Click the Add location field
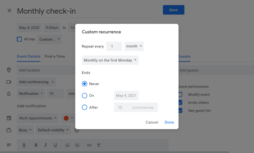Viewport: 254px width, 153px height. (x=46, y=70)
